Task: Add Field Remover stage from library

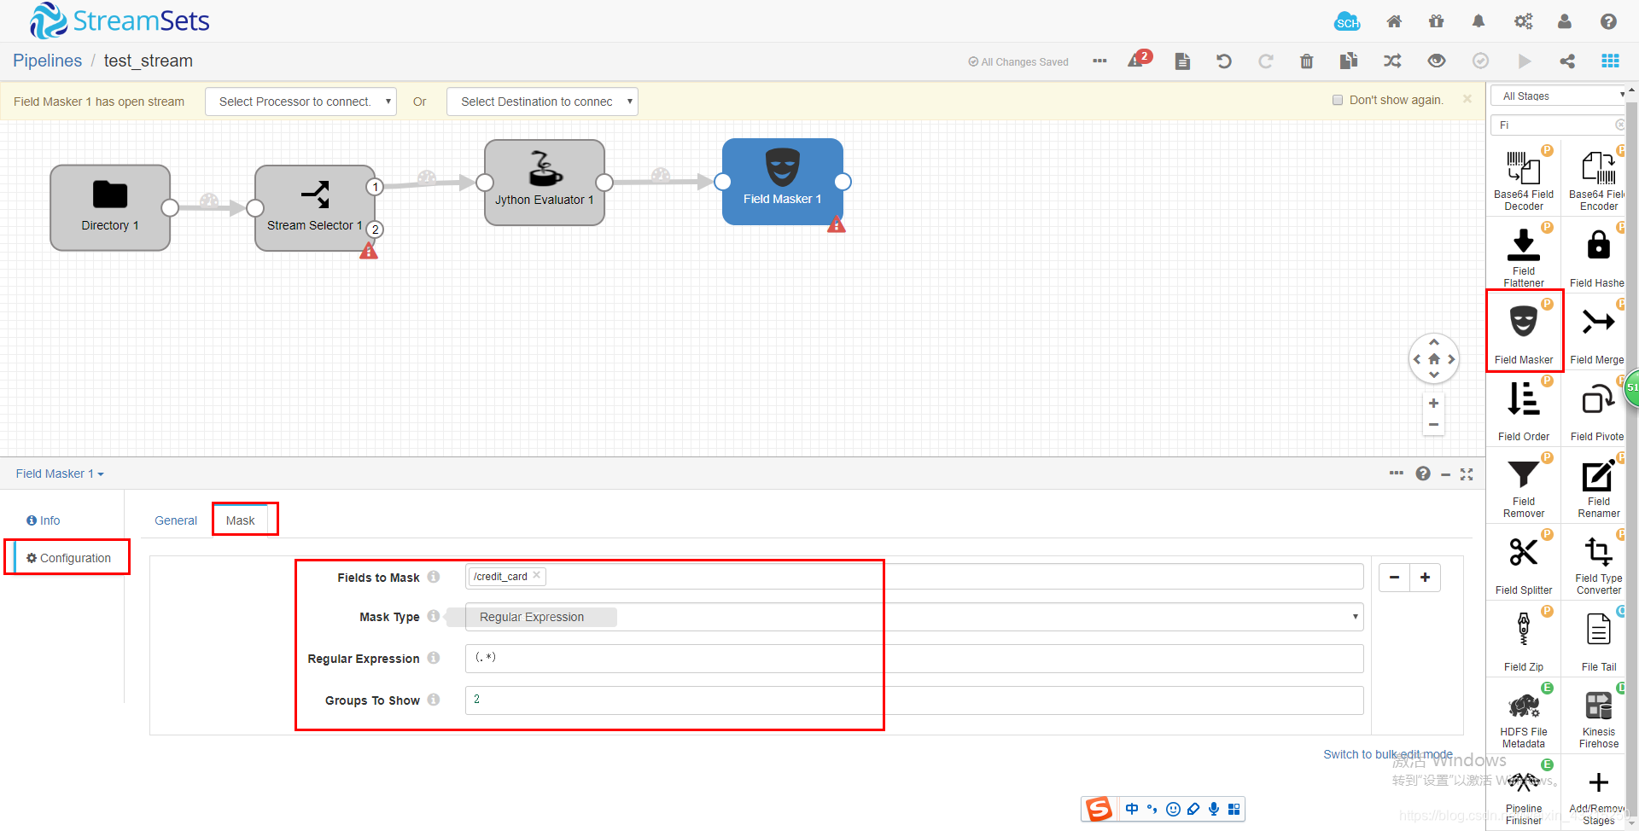Action: point(1524,486)
